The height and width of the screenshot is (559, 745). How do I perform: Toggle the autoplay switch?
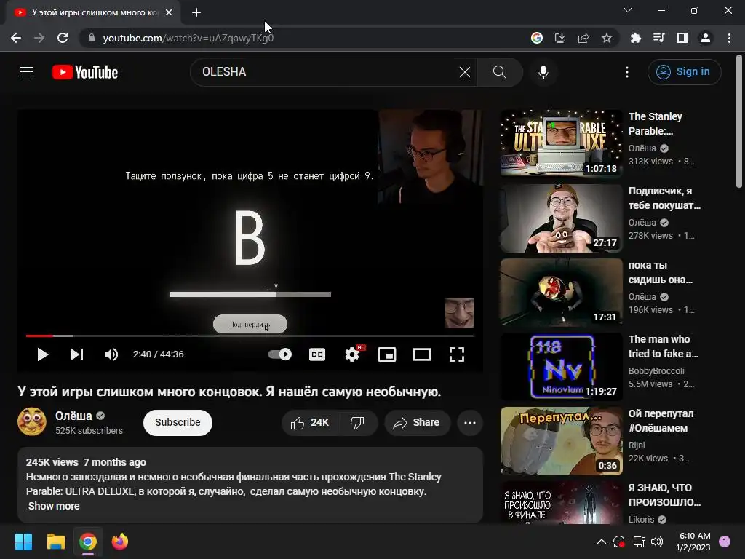[x=280, y=354]
